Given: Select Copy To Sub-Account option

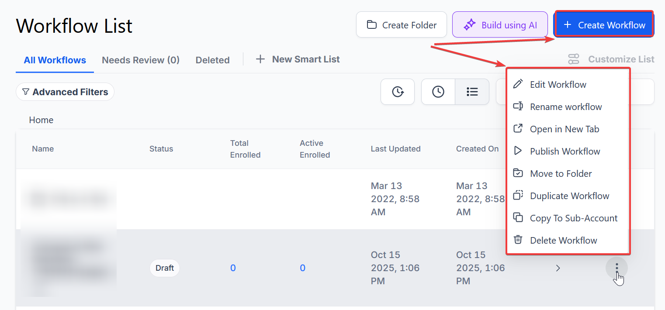Looking at the screenshot, I should click(573, 218).
